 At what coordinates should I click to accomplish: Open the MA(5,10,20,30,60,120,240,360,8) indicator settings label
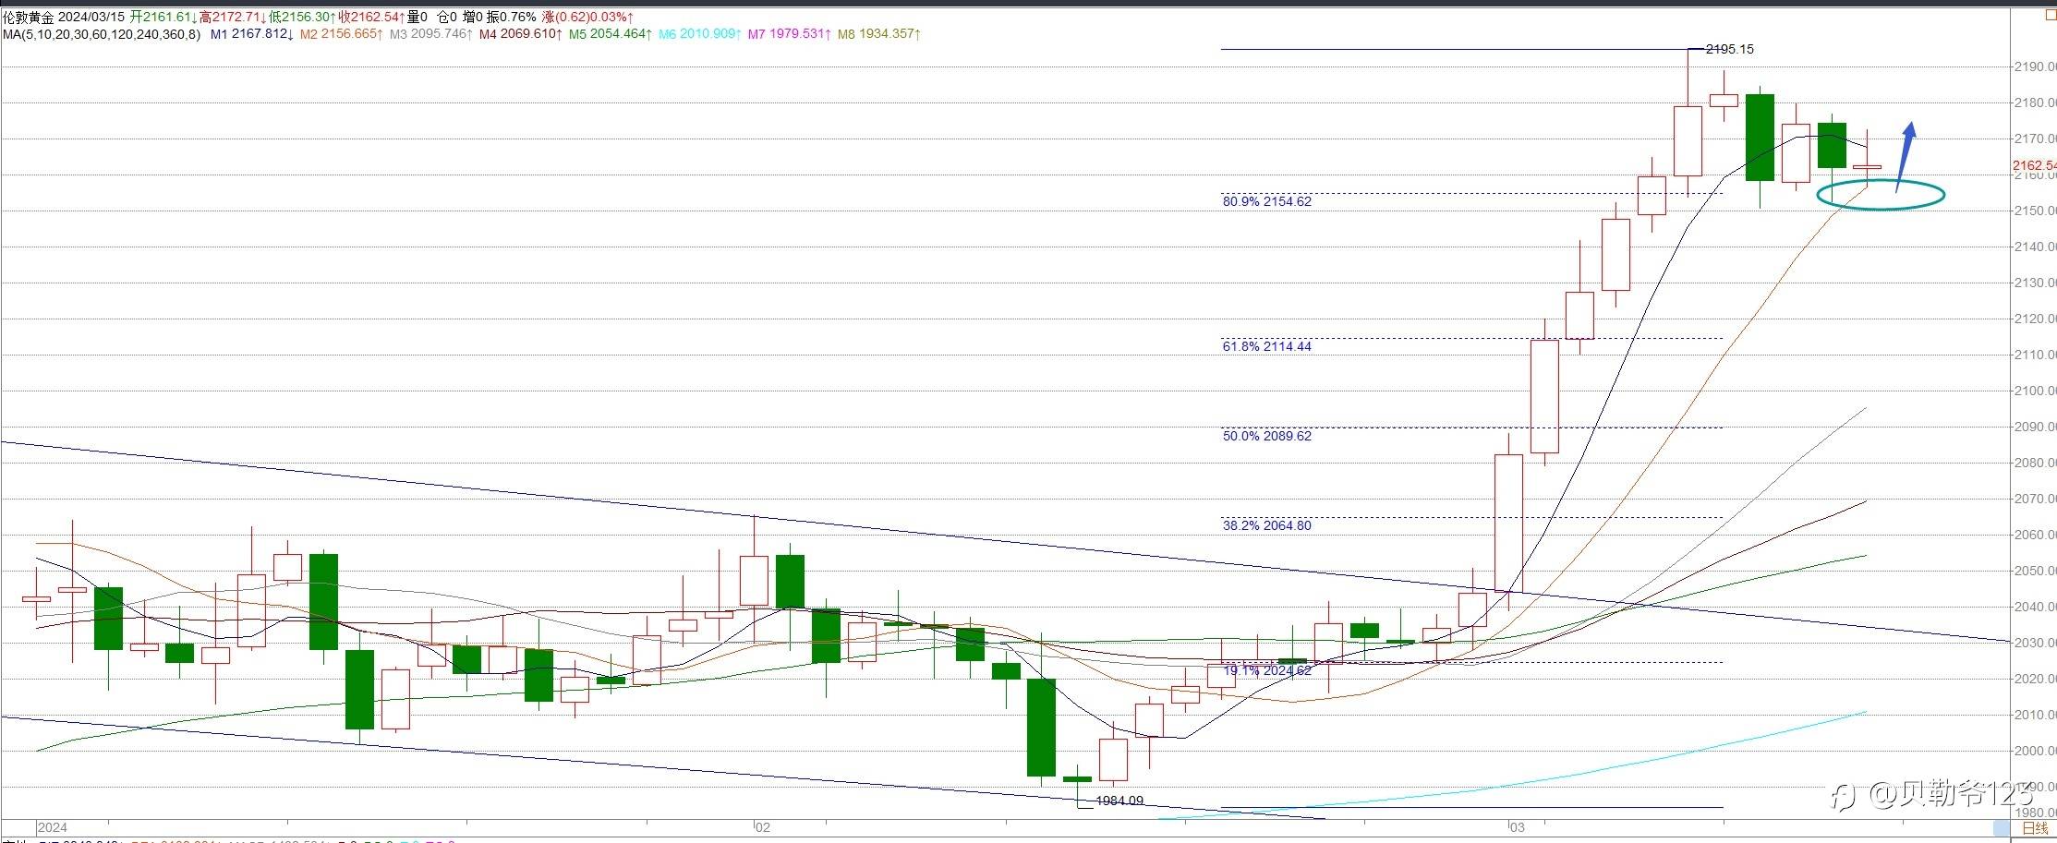(x=102, y=34)
